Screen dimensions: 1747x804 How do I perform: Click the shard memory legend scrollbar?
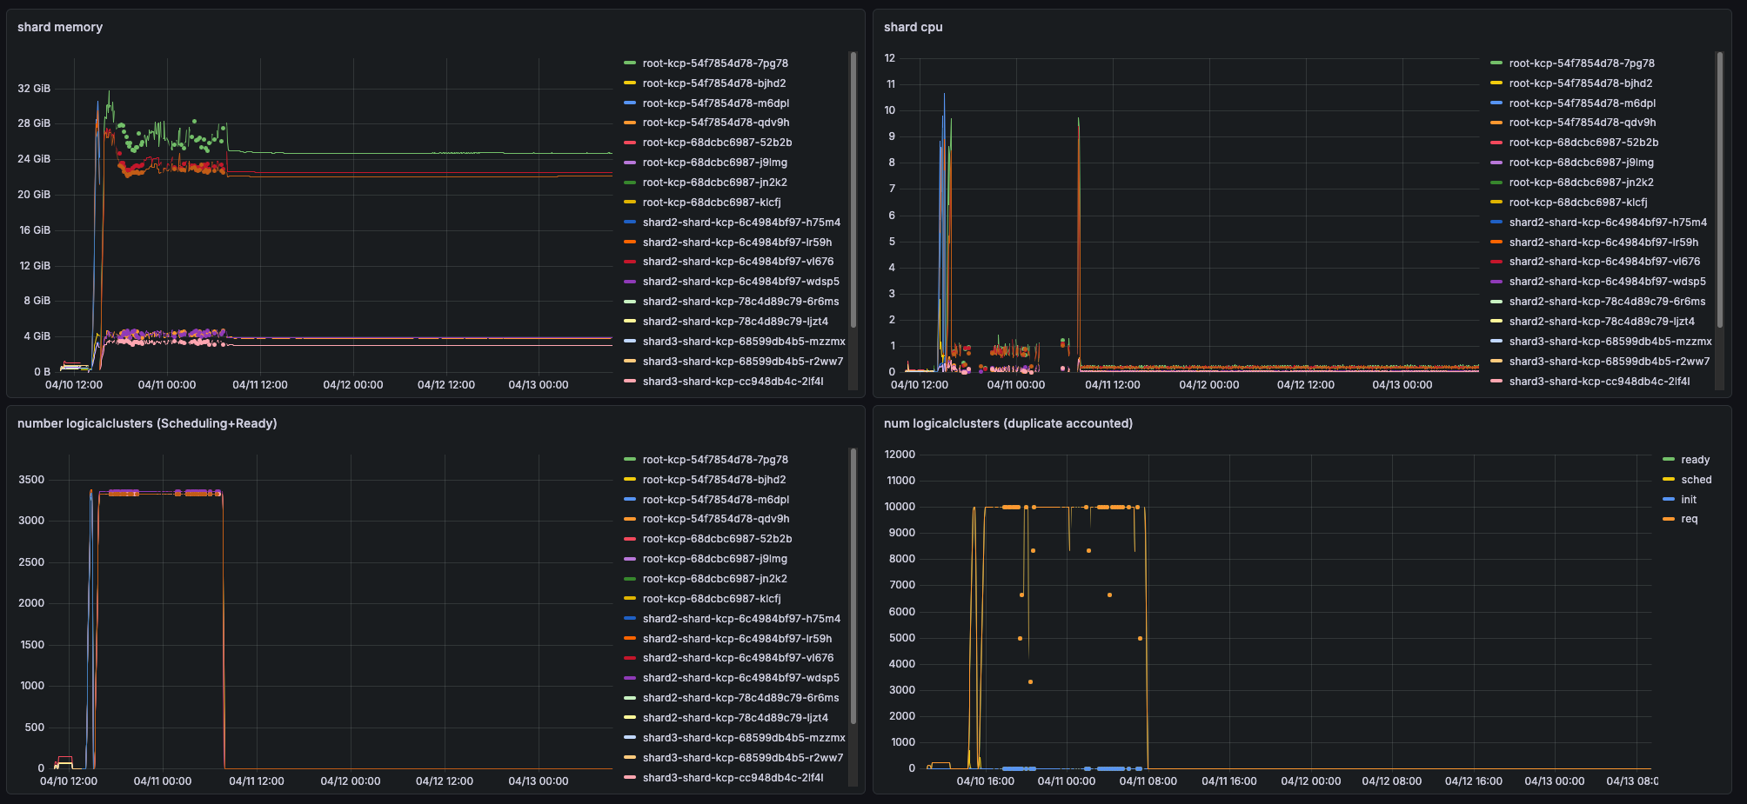[x=853, y=189]
